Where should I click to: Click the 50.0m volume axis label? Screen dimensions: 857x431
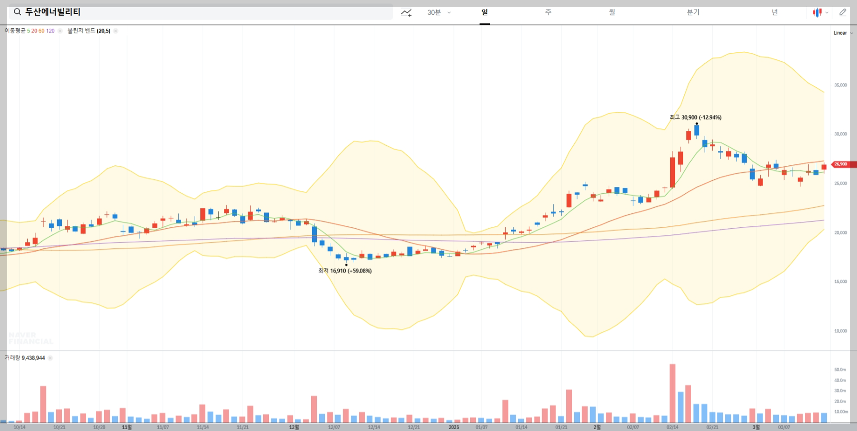840,370
